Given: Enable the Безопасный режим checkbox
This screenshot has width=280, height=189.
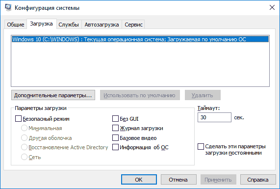Looking at the screenshot, I should (19, 119).
